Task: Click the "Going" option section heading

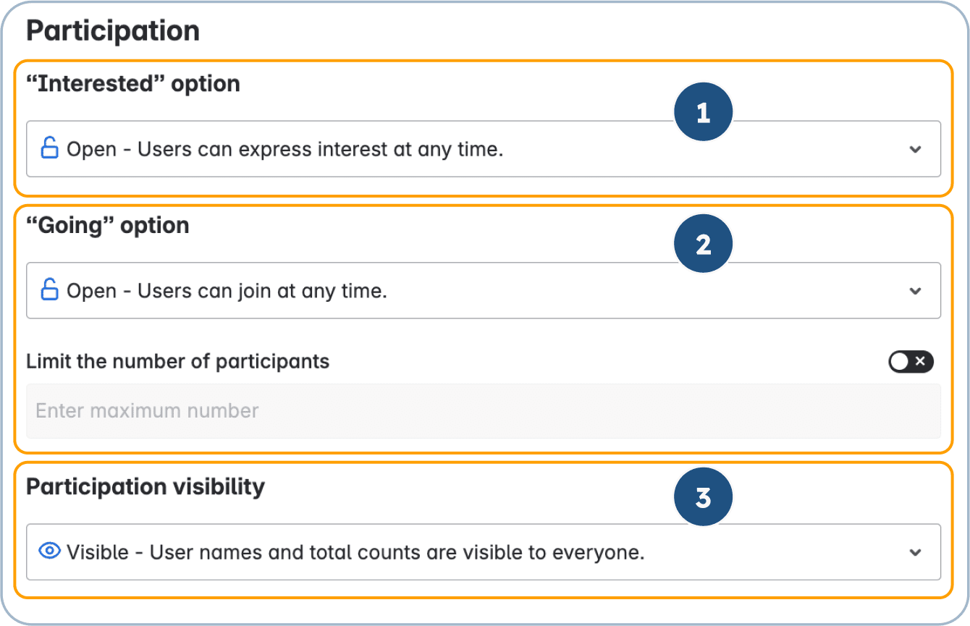Action: pyautogui.click(x=108, y=226)
